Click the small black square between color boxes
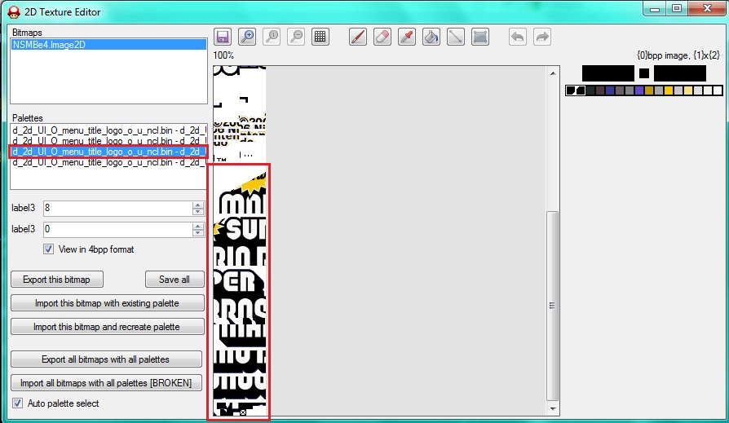 644,73
